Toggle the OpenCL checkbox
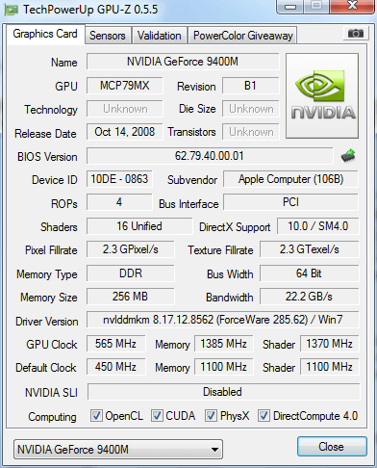377x468 pixels. (96, 416)
